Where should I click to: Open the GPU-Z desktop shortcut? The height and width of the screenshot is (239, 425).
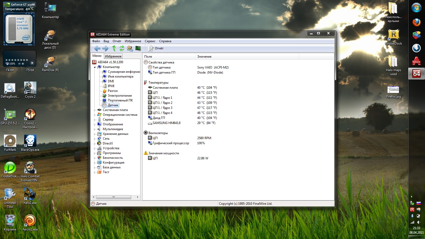pos(10,117)
